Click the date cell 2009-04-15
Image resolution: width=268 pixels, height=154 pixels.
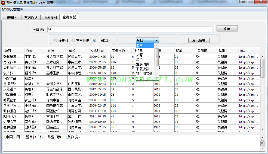(100, 95)
